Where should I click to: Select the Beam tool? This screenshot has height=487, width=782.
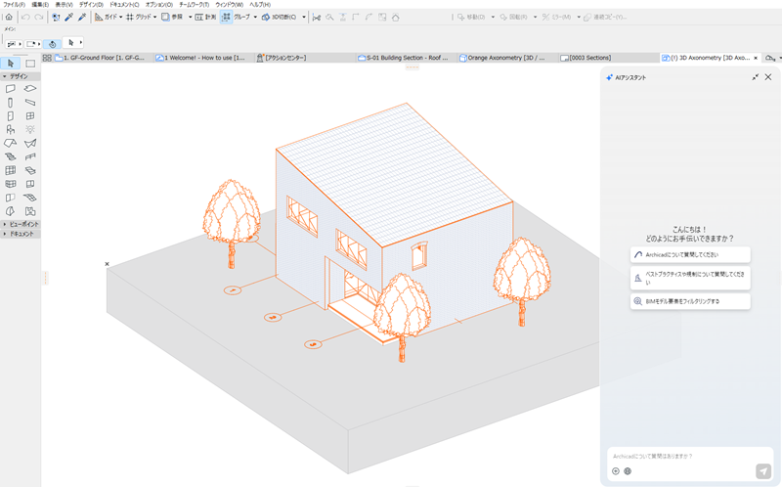tap(30, 103)
